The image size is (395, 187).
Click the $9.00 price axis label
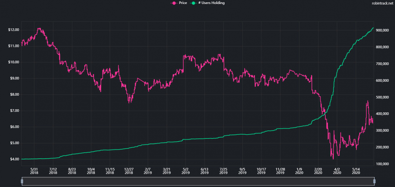[15, 78]
